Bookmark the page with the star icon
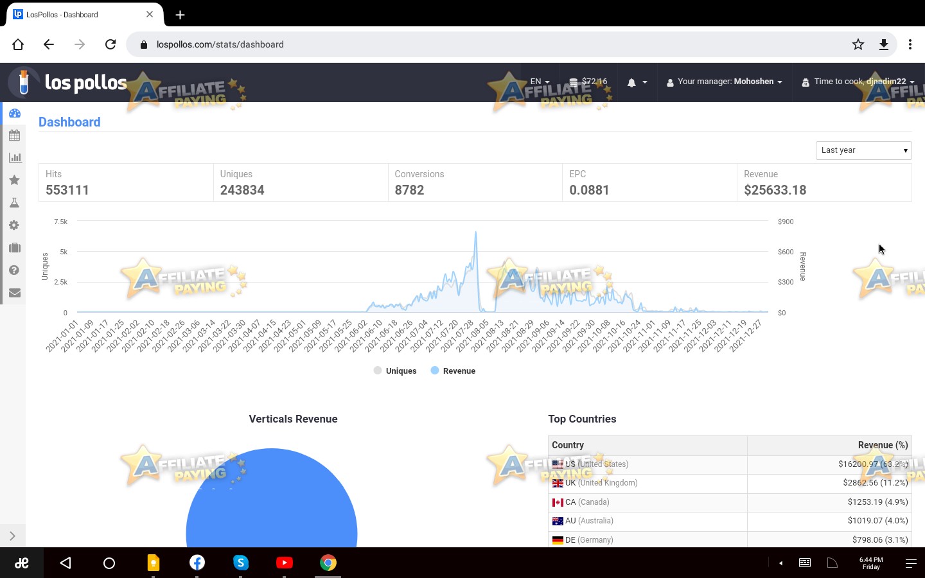Image resolution: width=925 pixels, height=578 pixels. point(858,44)
